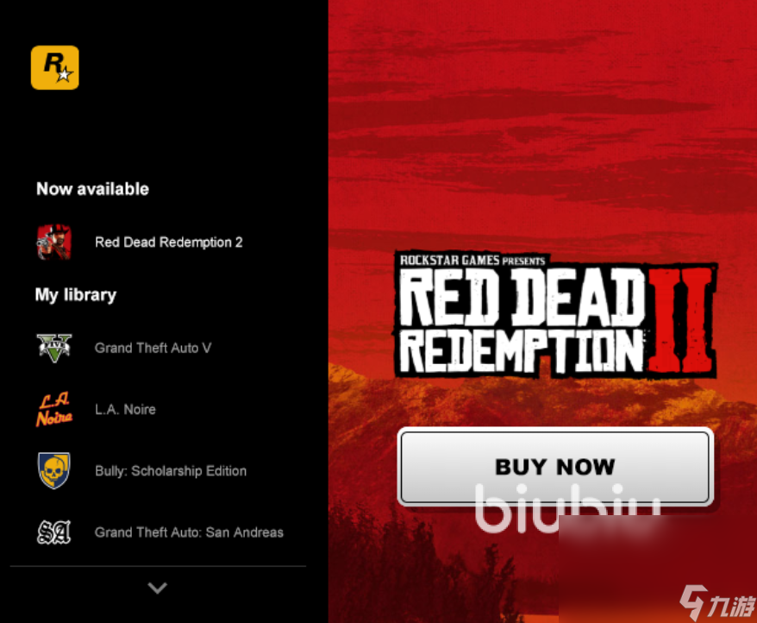The image size is (757, 623).
Task: Open Bully: Scholarship Edition entry
Action: 171,471
